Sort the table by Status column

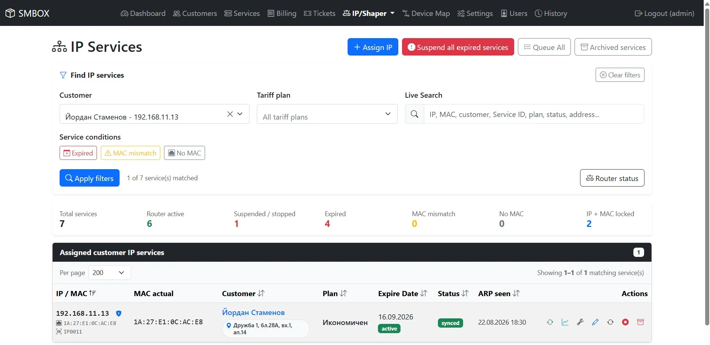465,293
